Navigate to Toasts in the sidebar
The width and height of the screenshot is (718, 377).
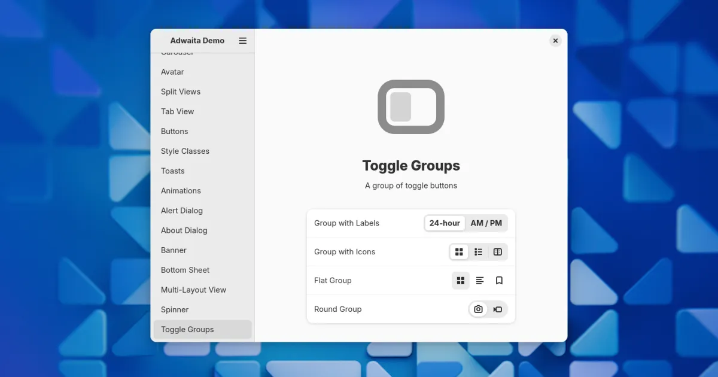[173, 171]
